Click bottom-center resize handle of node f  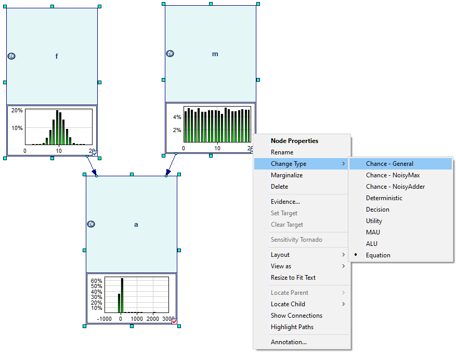point(52,158)
